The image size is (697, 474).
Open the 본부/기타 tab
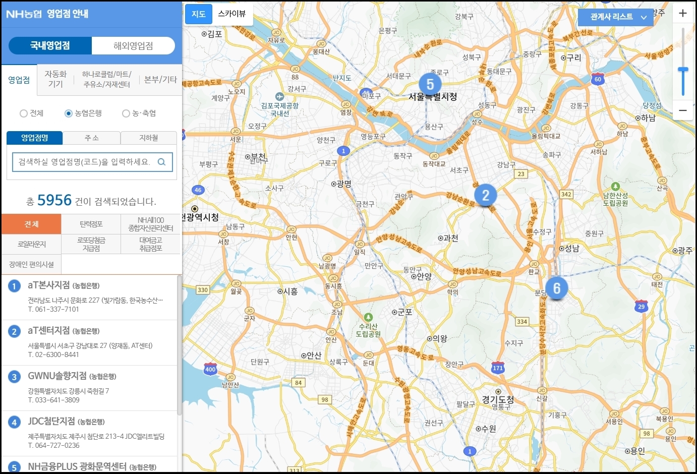click(x=160, y=80)
